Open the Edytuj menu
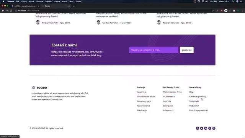Viewport: 245px width, 138px height. [24, 2]
